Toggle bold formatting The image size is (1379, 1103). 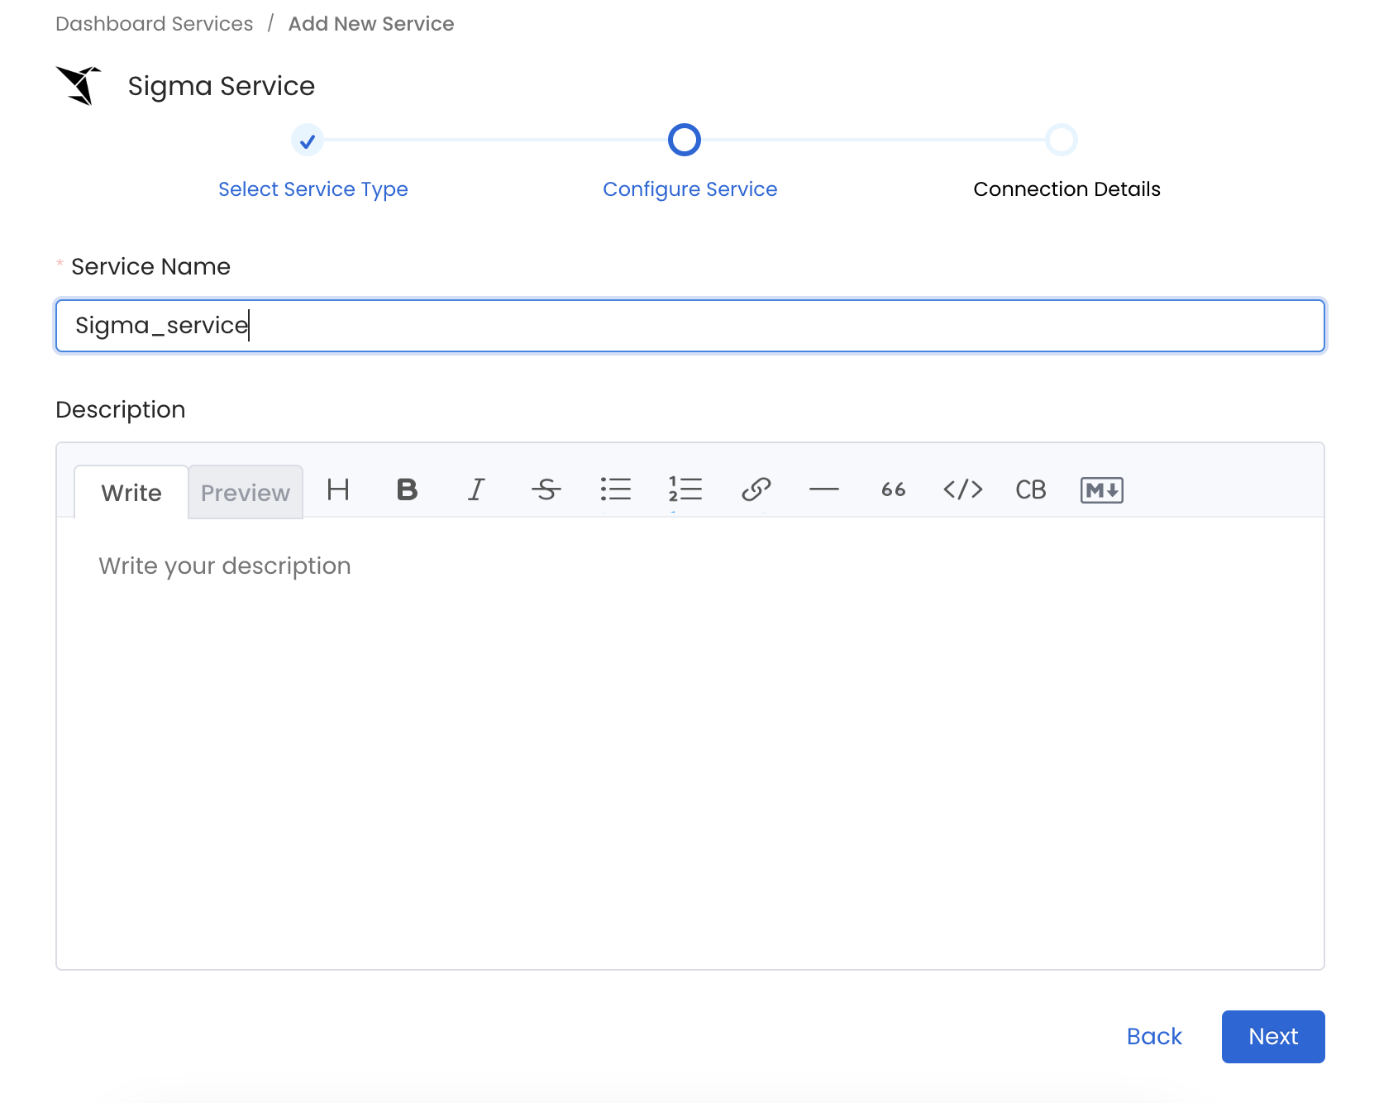coord(406,490)
